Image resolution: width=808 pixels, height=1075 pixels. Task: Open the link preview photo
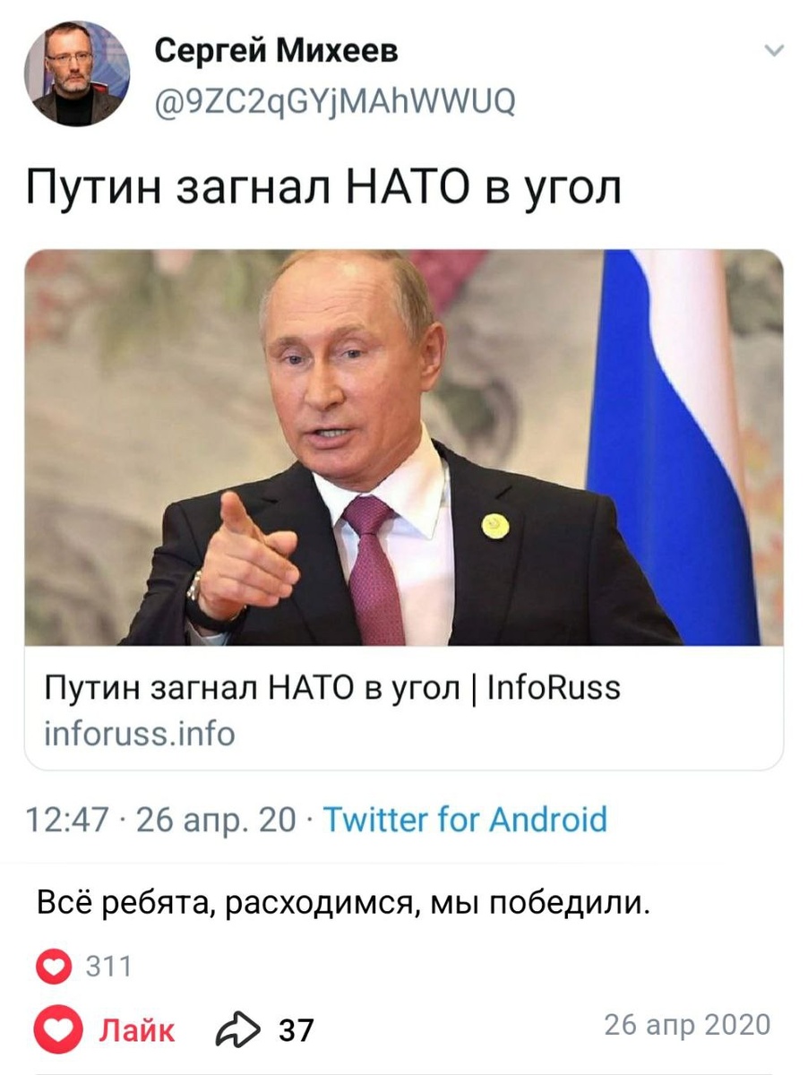click(x=404, y=447)
